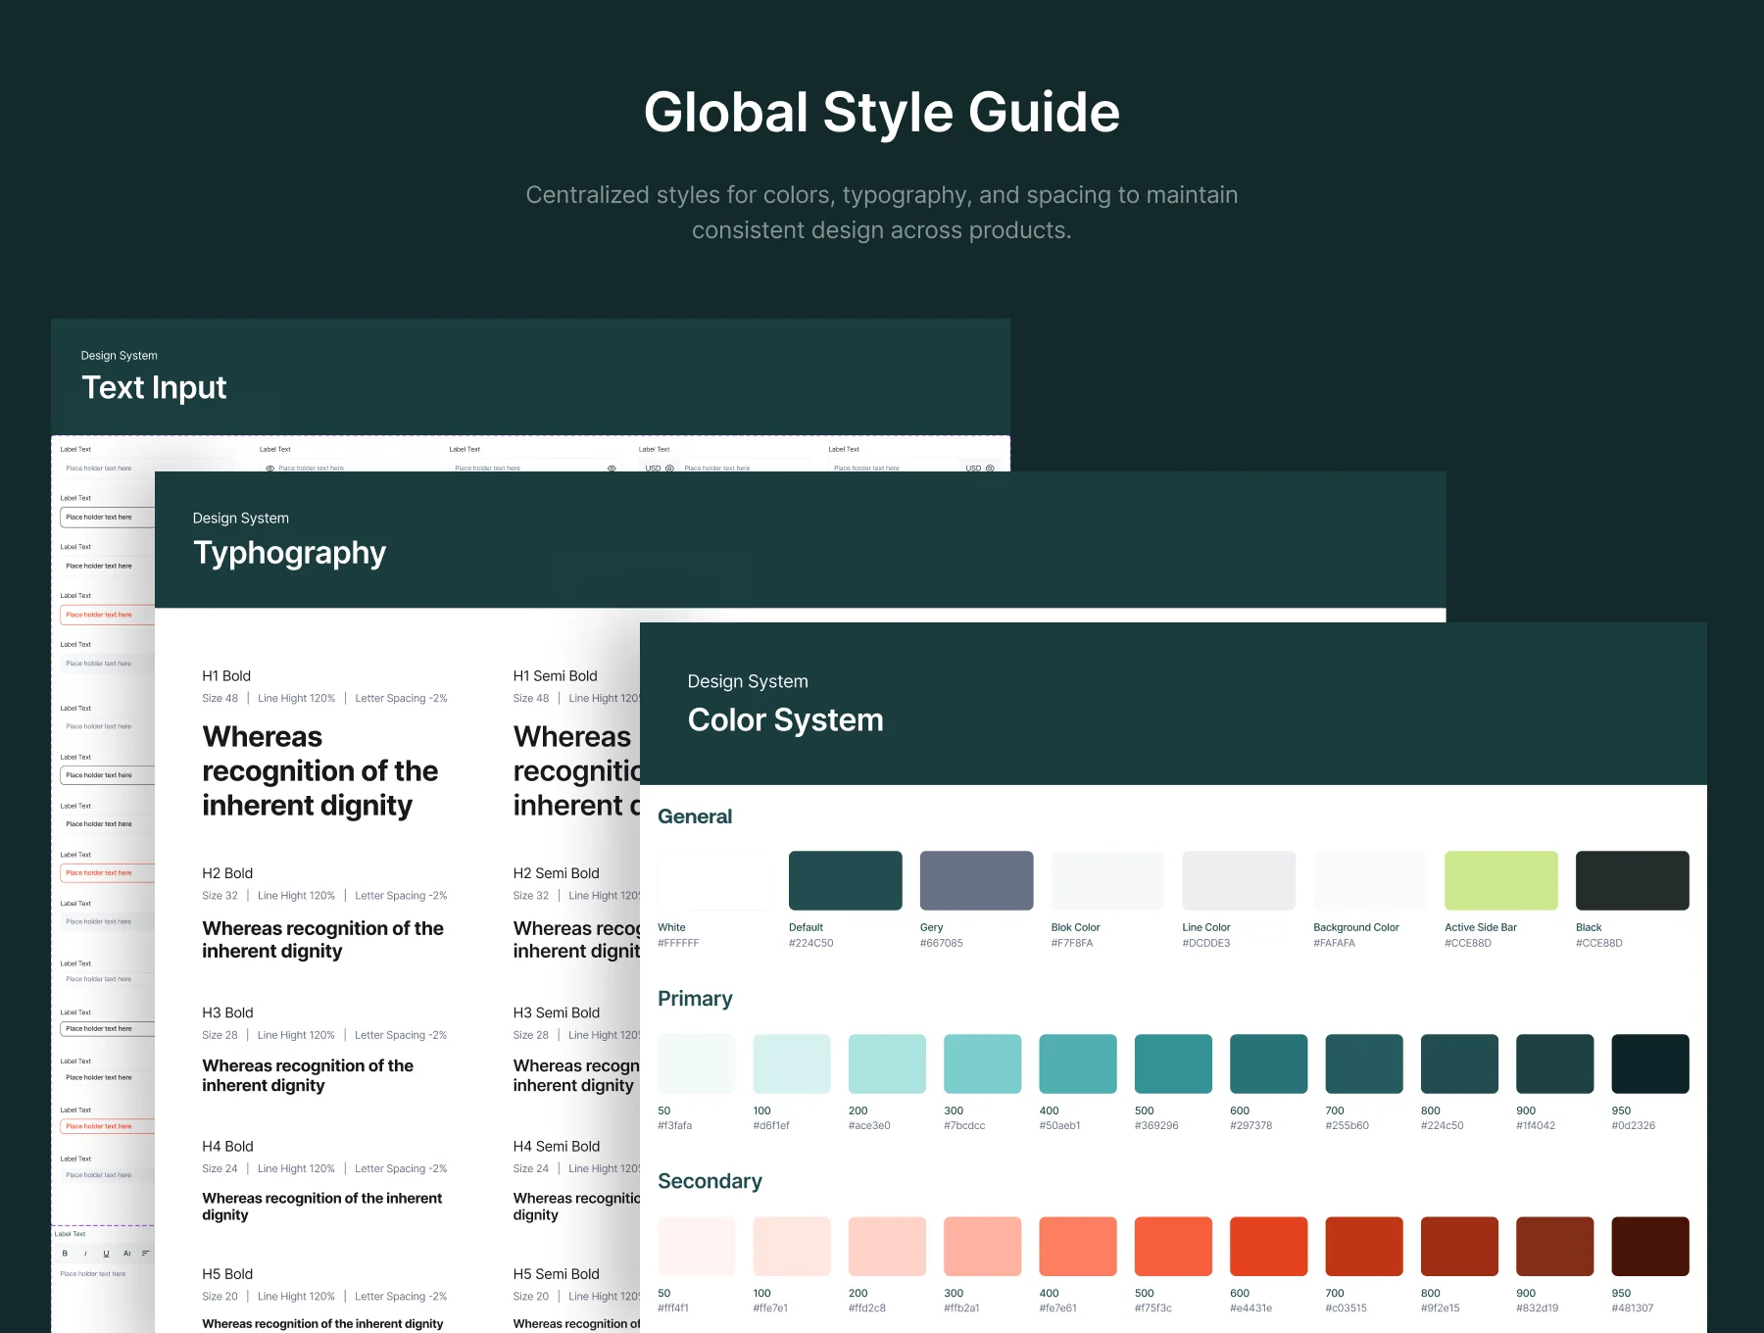Click Secondary 600 swatch #e4431e
The width and height of the screenshot is (1764, 1333).
click(1269, 1246)
